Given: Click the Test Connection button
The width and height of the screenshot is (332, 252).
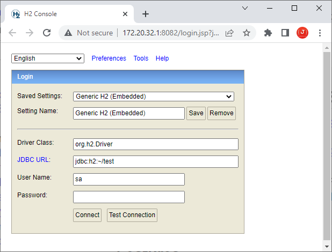Looking at the screenshot, I should 132,215.
